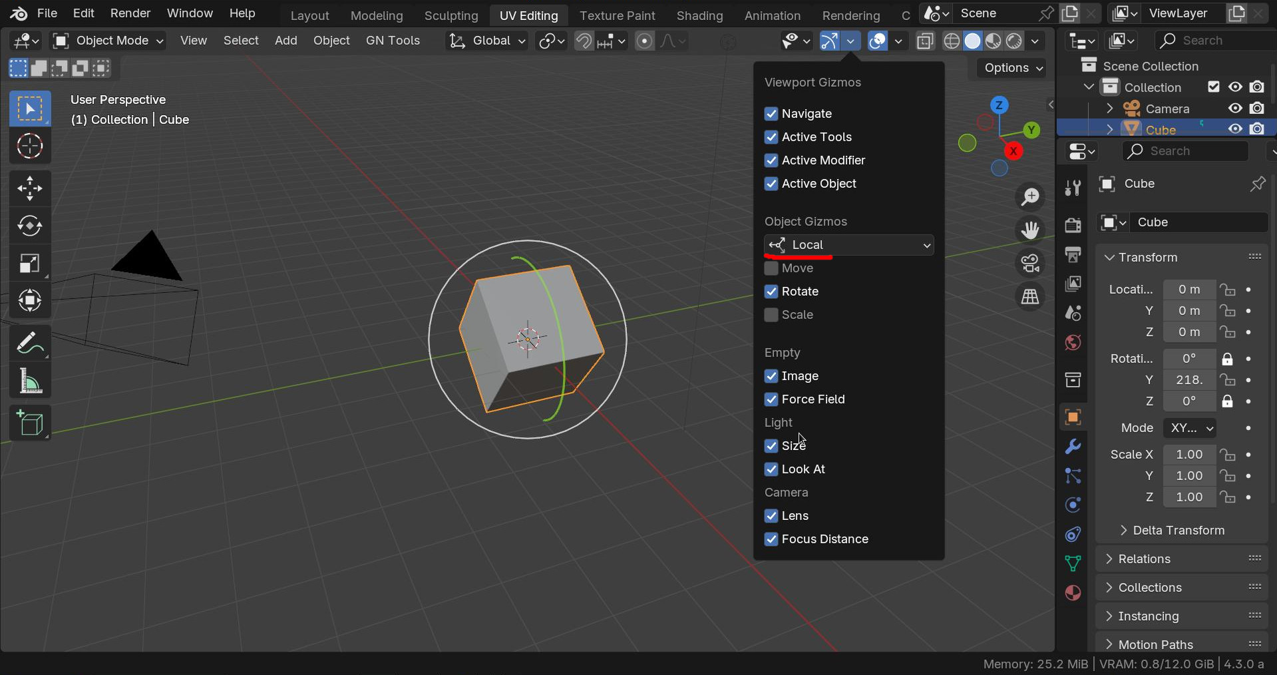Expand the Instancing panel
Screen dimensions: 1277x675
click(x=1109, y=616)
